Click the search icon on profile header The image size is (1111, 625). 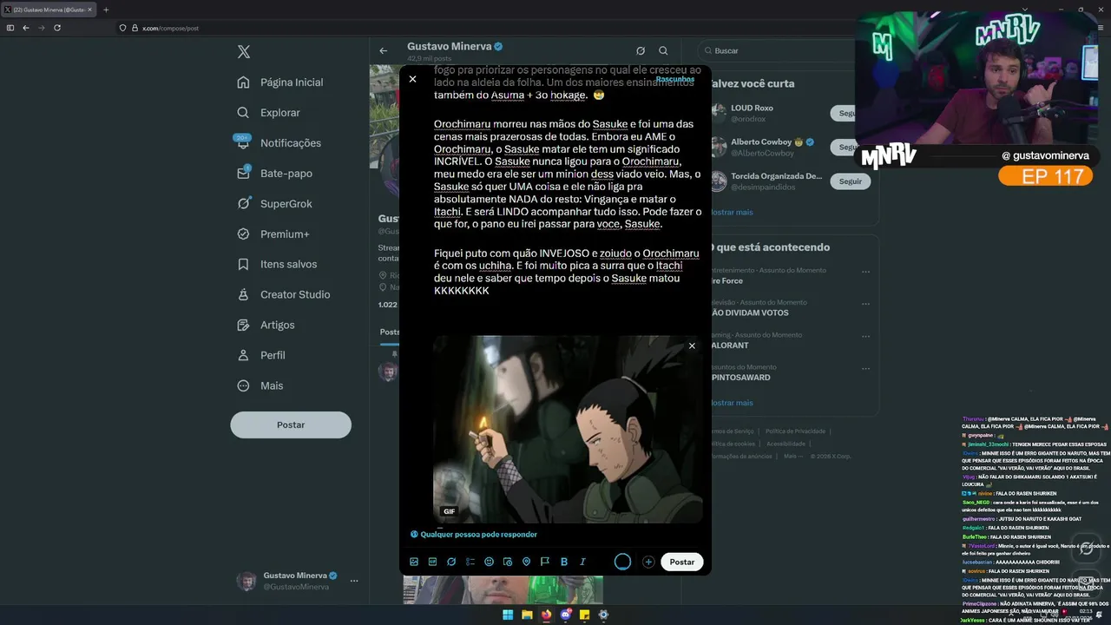(663, 51)
